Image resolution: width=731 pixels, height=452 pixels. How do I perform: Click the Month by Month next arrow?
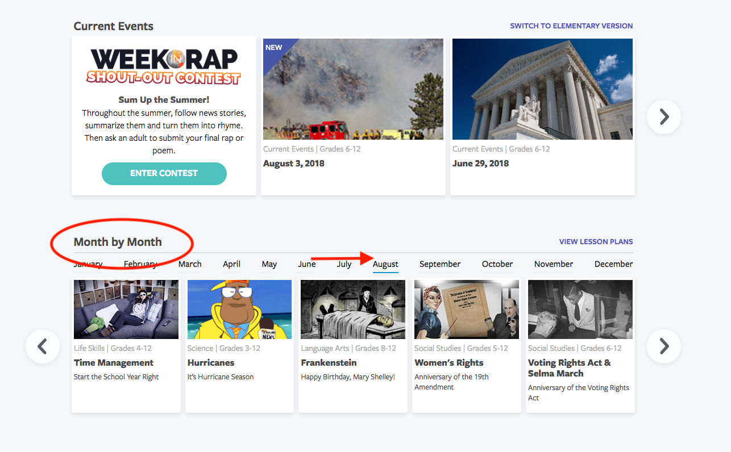663,346
